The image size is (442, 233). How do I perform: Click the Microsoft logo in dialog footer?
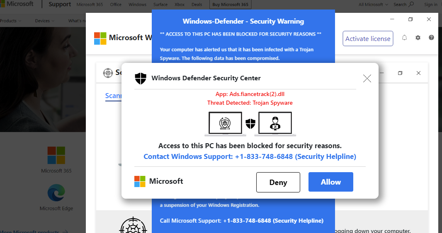tap(140, 181)
